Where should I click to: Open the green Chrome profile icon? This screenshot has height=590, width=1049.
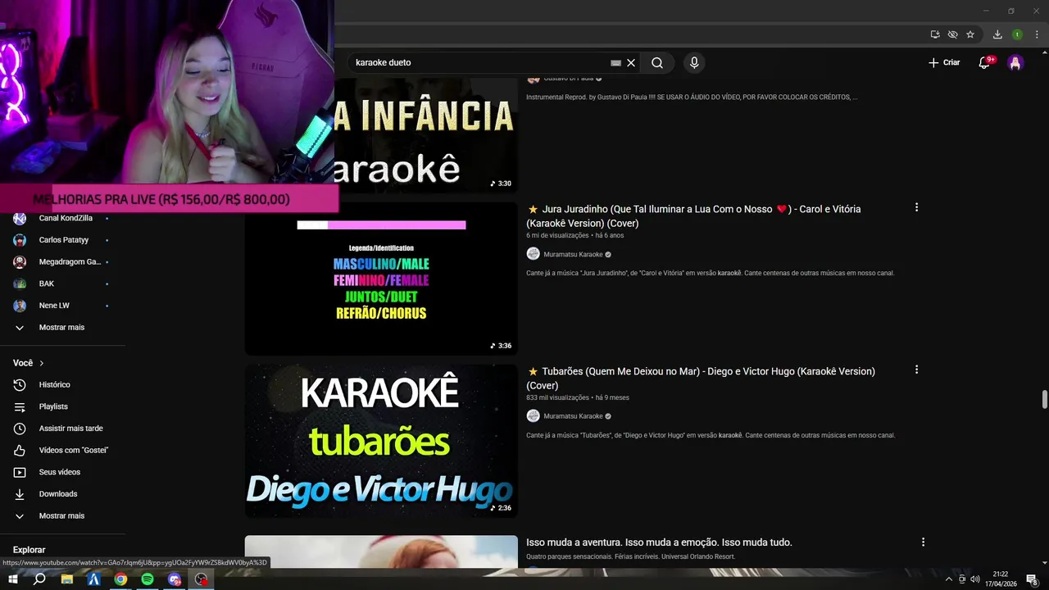[1017, 34]
